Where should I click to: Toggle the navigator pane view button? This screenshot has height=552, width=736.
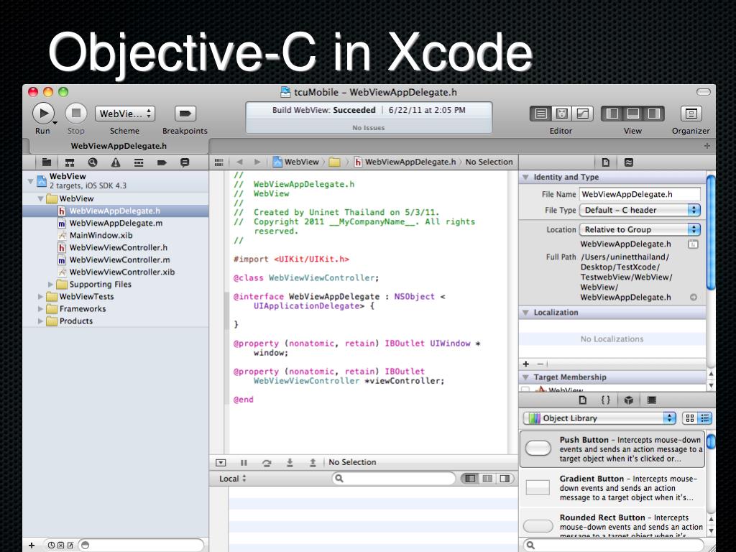(x=612, y=114)
